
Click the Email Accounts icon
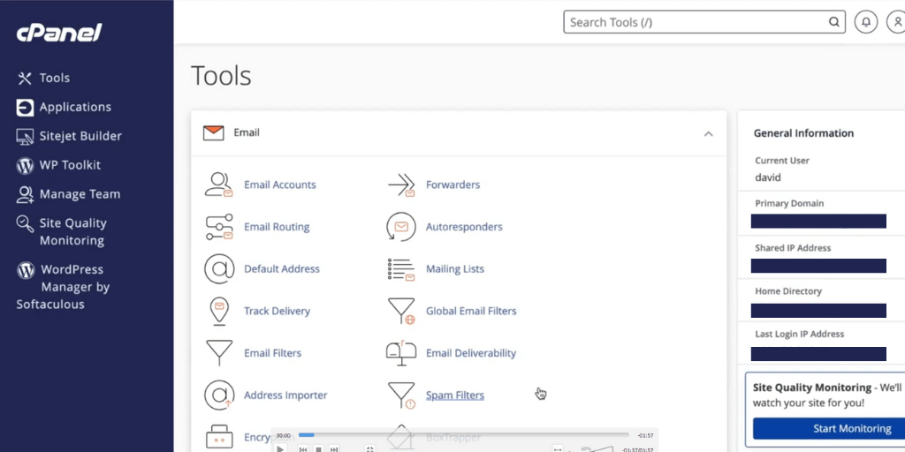[x=219, y=185]
